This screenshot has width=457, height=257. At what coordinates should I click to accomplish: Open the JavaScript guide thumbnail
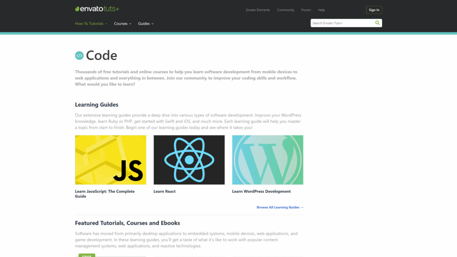click(x=111, y=160)
